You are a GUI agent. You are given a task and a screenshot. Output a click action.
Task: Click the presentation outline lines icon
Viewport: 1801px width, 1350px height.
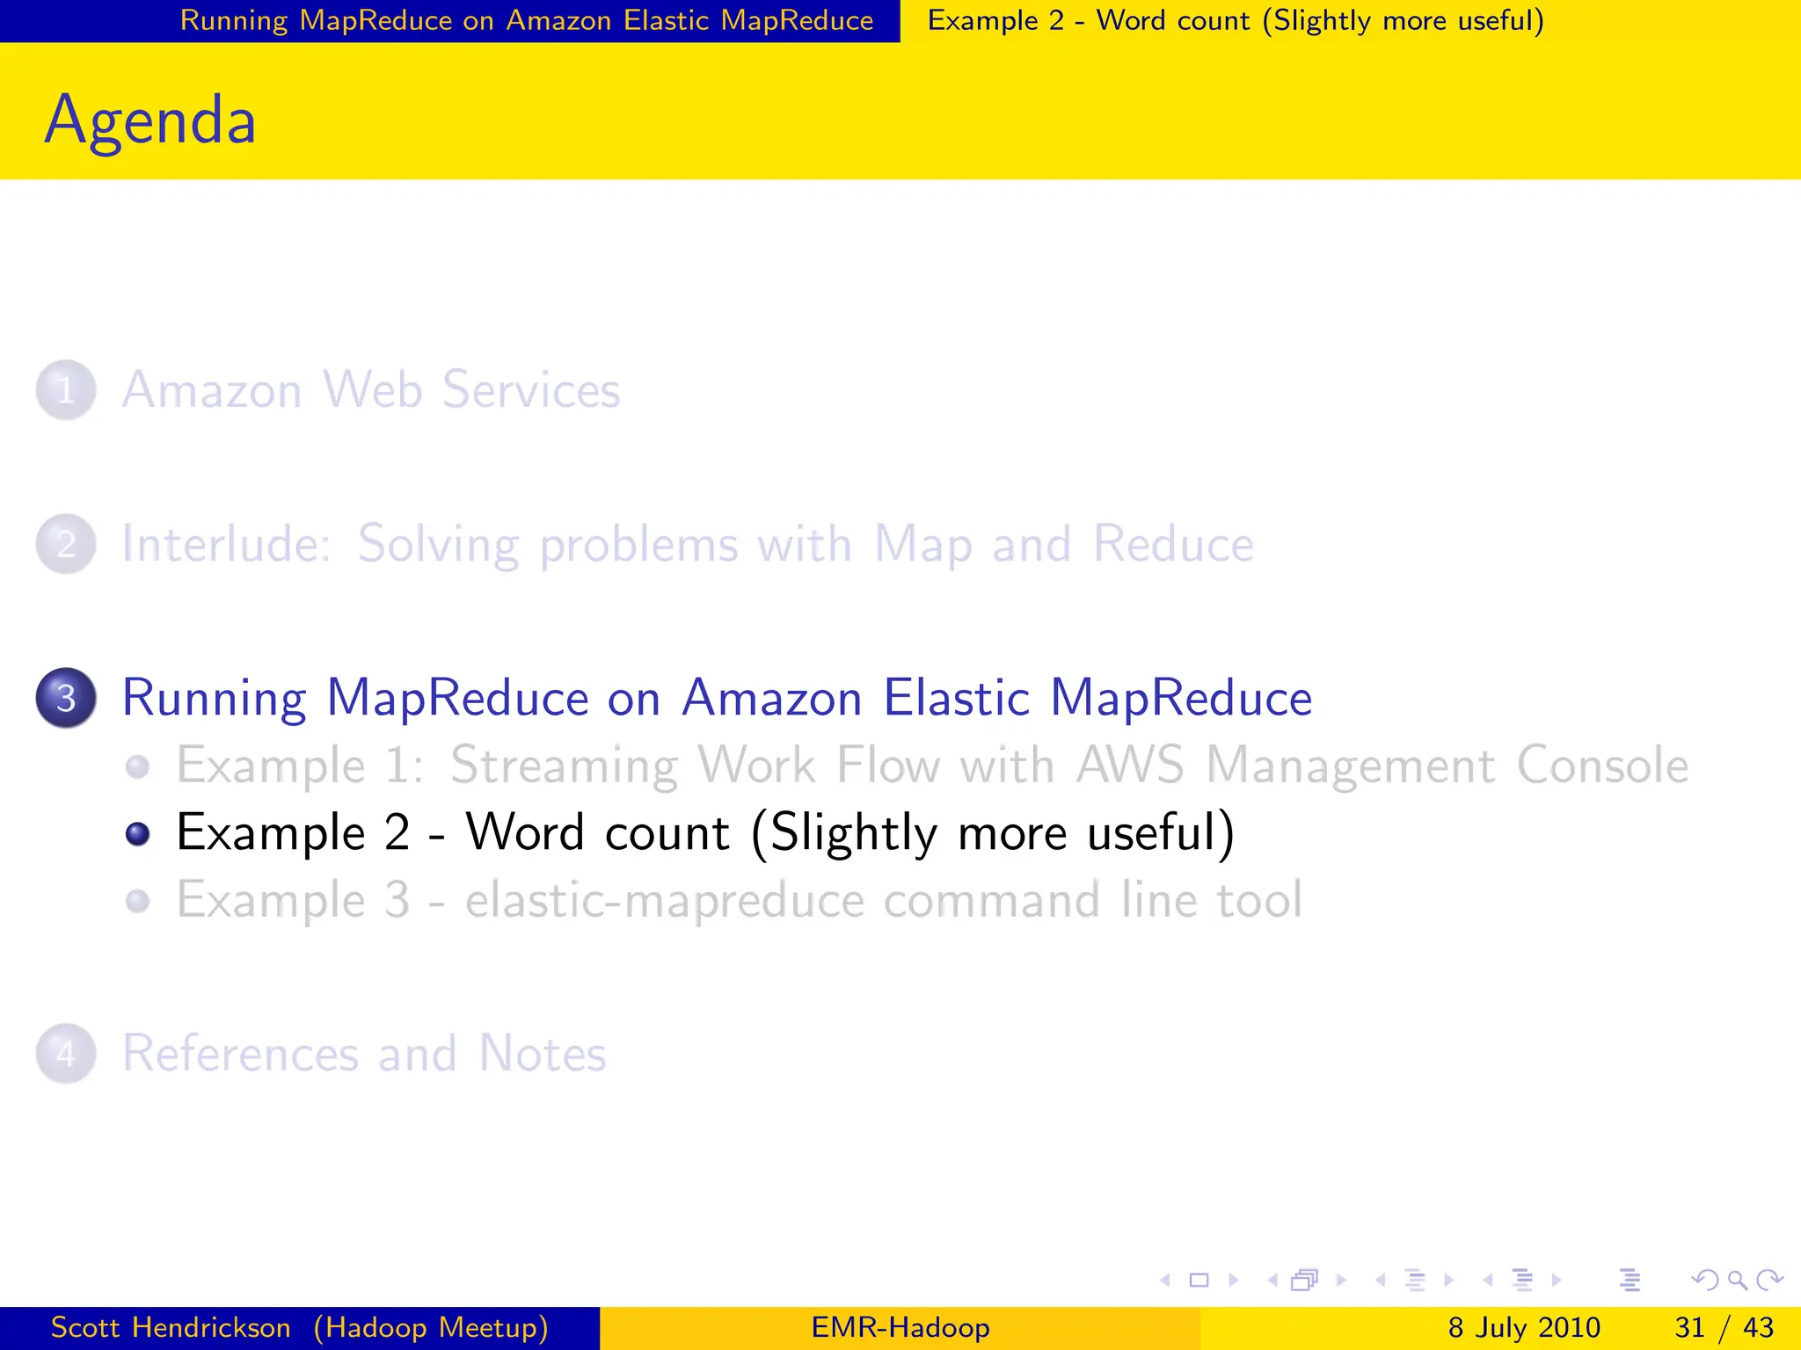pos(1630,1281)
